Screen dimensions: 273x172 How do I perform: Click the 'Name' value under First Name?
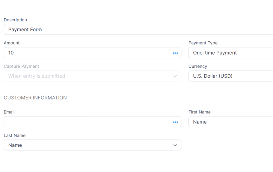pyautogui.click(x=200, y=122)
